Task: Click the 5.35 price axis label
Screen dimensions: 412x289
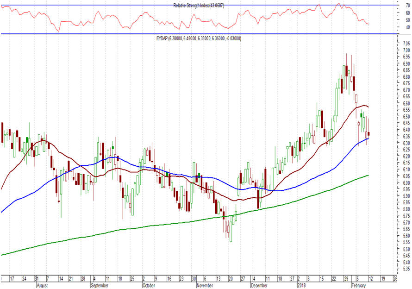Action: tap(406, 269)
